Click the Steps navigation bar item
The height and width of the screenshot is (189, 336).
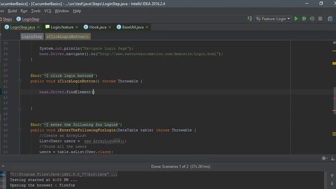coord(6,19)
